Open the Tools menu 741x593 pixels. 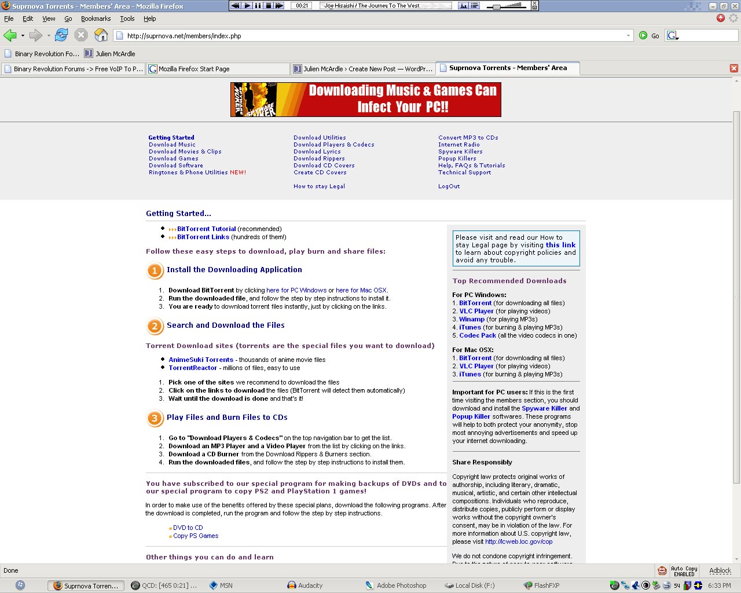(127, 19)
